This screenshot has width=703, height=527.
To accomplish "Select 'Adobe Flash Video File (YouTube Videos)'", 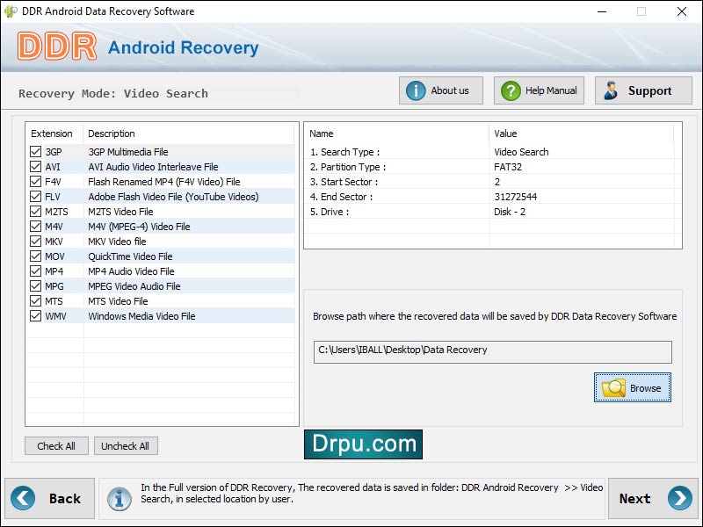I will tap(173, 197).
